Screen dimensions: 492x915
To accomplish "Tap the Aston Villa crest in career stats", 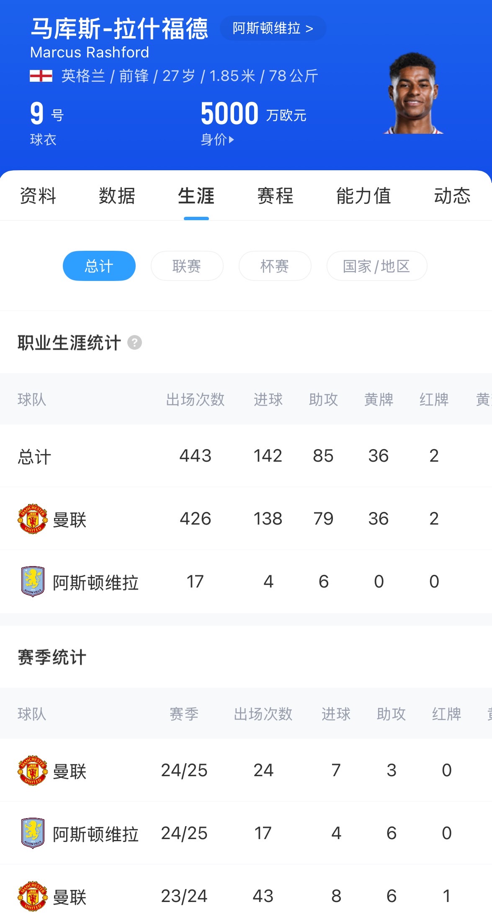I will pos(33,582).
